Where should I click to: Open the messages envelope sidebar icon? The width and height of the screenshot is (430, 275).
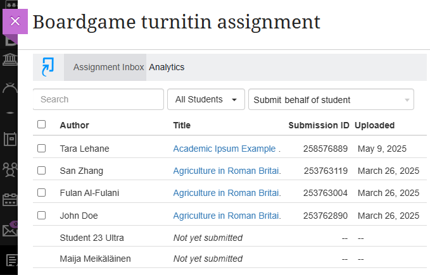(9, 230)
